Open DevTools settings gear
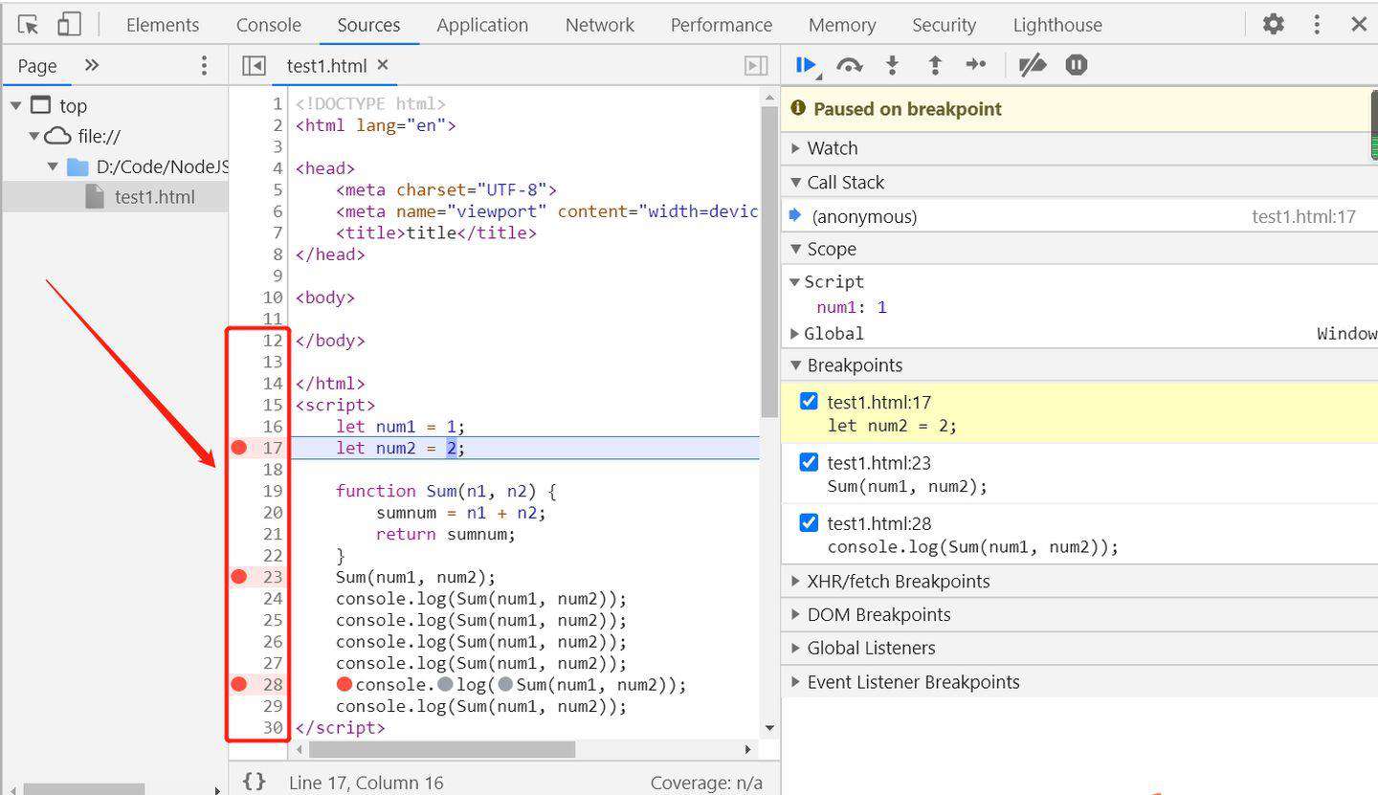 coord(1273,24)
